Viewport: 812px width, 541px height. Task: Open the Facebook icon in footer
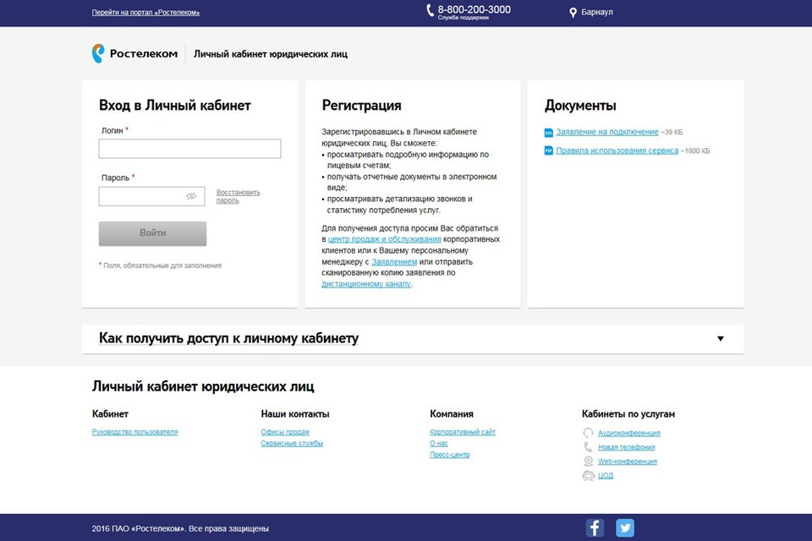595,528
